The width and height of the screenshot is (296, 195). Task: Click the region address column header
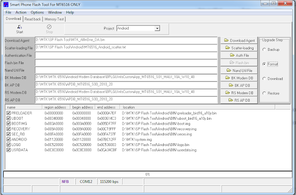tap(56, 107)
